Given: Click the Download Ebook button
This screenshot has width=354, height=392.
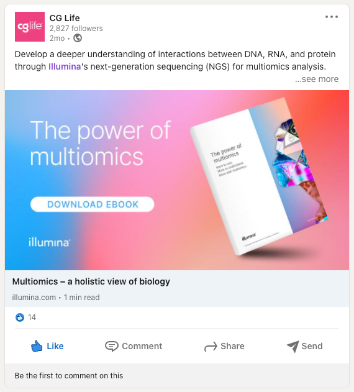Looking at the screenshot, I should (x=93, y=204).
